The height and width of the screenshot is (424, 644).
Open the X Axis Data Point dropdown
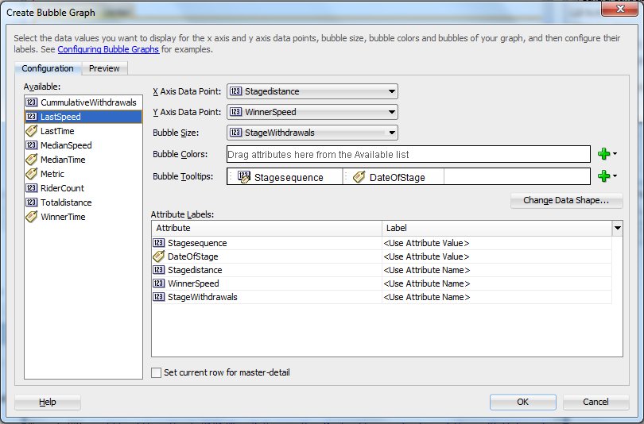[391, 91]
